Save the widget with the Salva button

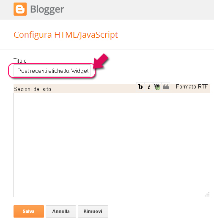coord(29,211)
